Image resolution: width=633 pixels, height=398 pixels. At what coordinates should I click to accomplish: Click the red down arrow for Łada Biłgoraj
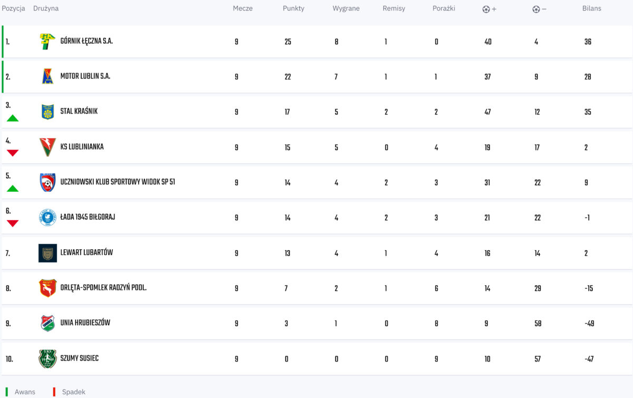(x=13, y=223)
